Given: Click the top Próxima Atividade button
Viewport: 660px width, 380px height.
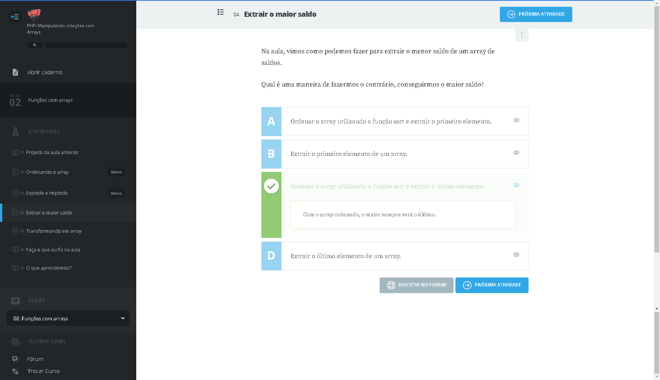Looking at the screenshot, I should click(536, 15).
